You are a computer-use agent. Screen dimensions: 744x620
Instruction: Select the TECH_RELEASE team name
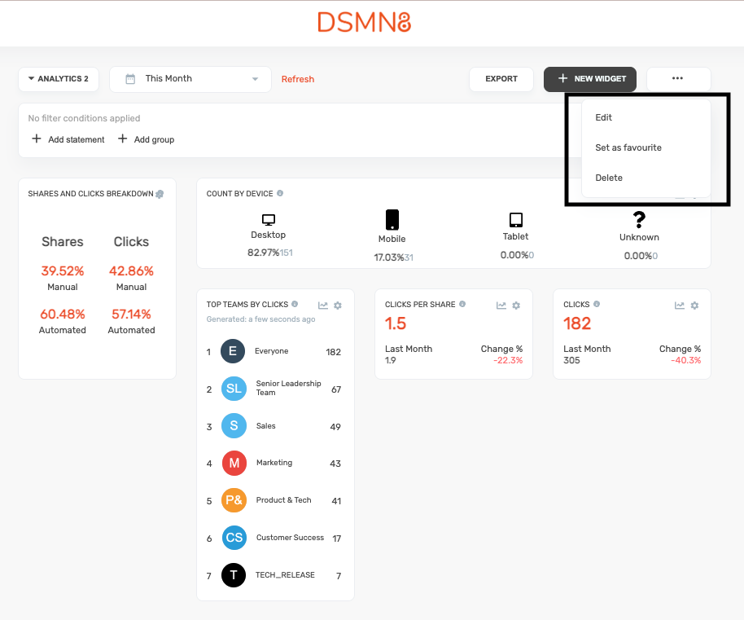285,575
